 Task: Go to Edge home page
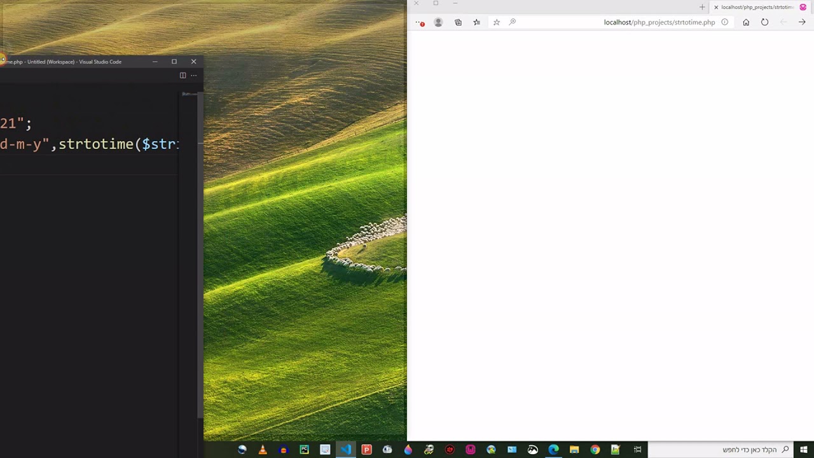point(746,22)
